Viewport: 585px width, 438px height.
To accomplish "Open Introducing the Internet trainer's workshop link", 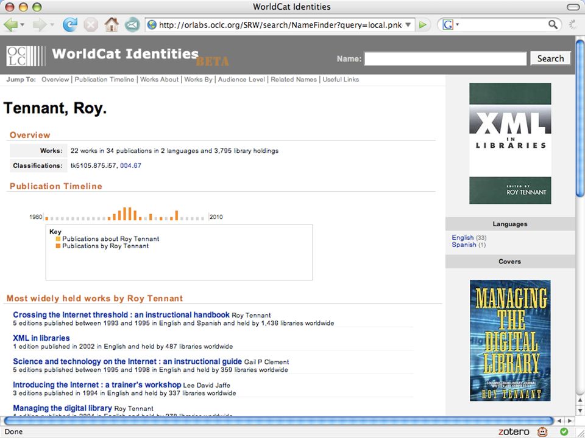I will click(x=97, y=384).
